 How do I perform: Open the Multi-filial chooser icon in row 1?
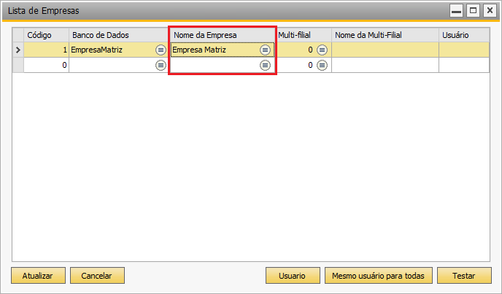tap(322, 50)
